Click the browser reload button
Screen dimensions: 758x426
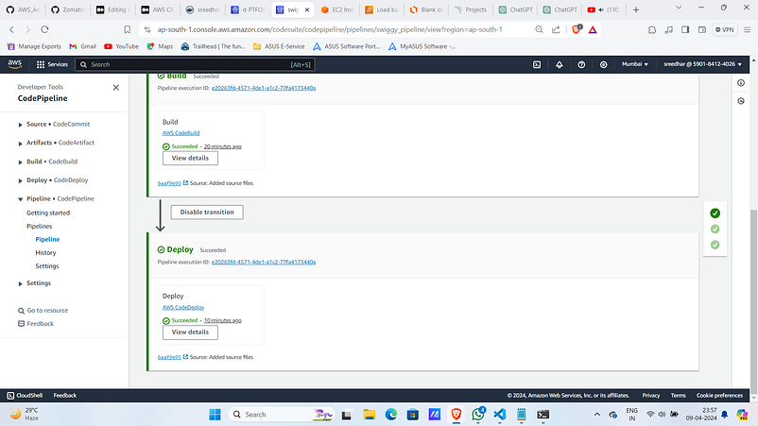point(44,29)
